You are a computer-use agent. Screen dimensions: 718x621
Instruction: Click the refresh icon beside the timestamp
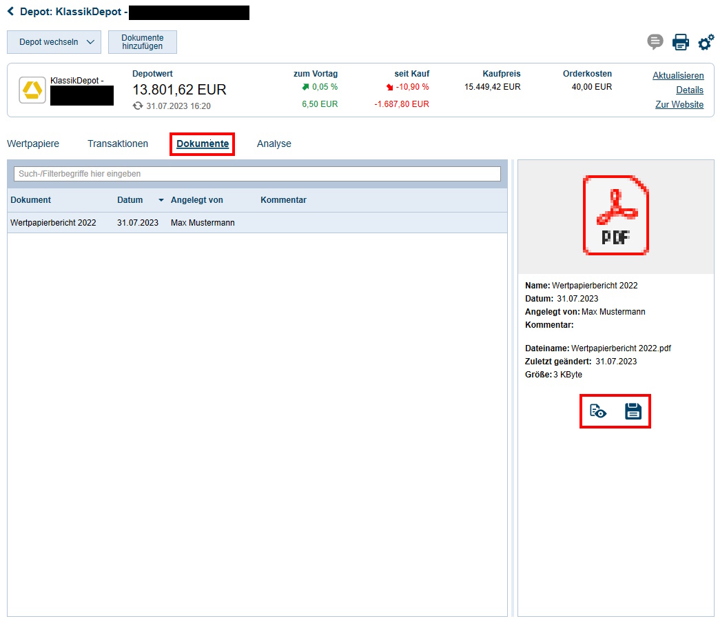138,106
